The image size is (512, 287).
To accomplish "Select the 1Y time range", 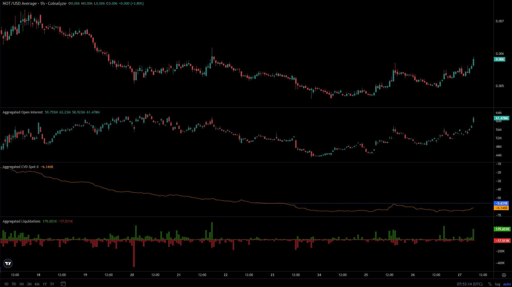I will click(45, 284).
